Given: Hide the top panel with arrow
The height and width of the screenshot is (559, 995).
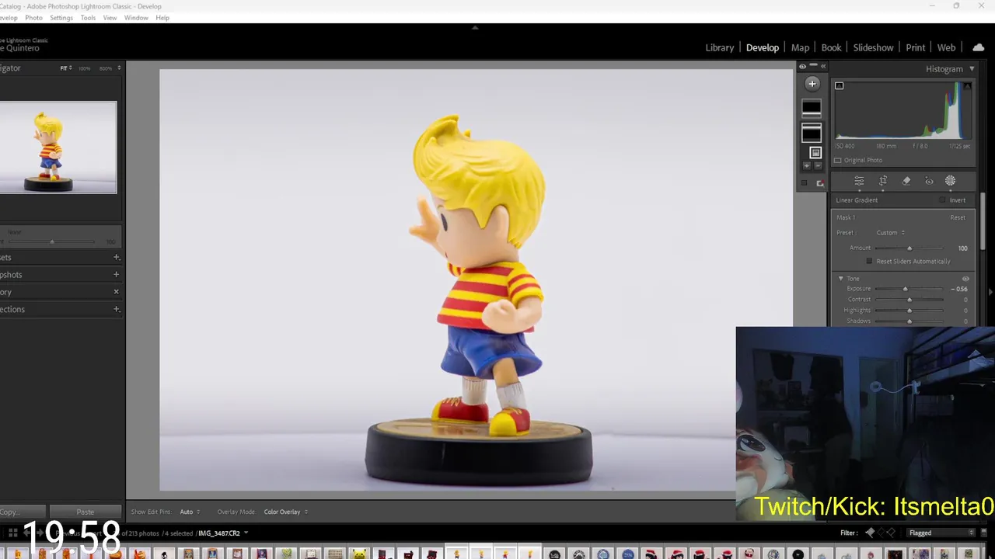Looking at the screenshot, I should click(475, 27).
